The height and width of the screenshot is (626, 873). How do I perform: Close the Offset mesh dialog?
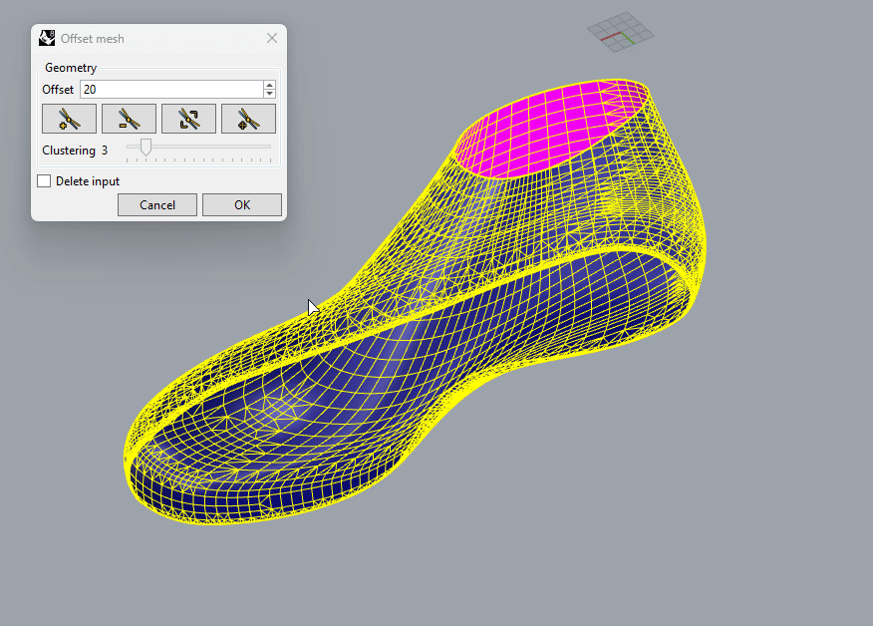coord(272,38)
